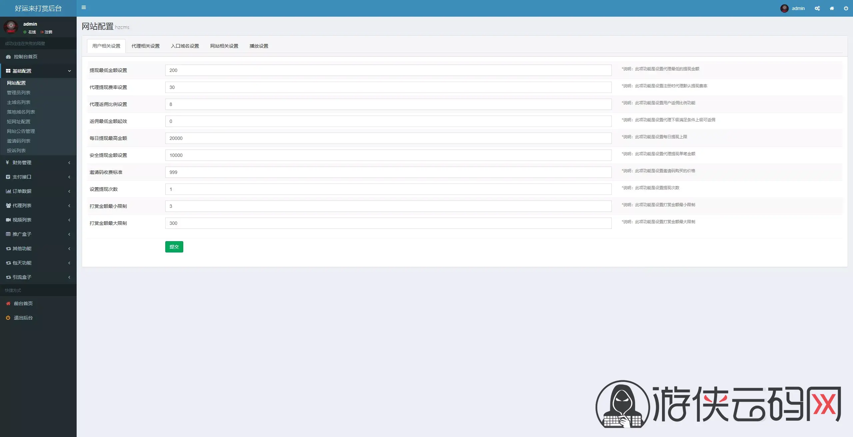Click the 打赏金额最大限制 input field

pyautogui.click(x=388, y=223)
